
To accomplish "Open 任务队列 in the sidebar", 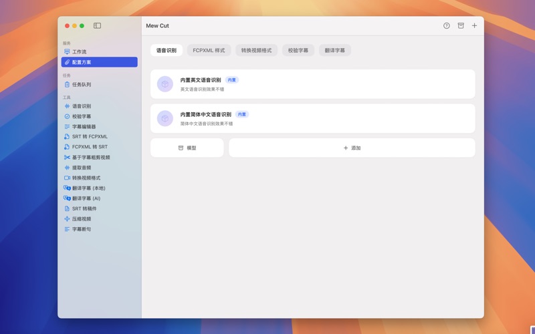I will pyautogui.click(x=99, y=85).
